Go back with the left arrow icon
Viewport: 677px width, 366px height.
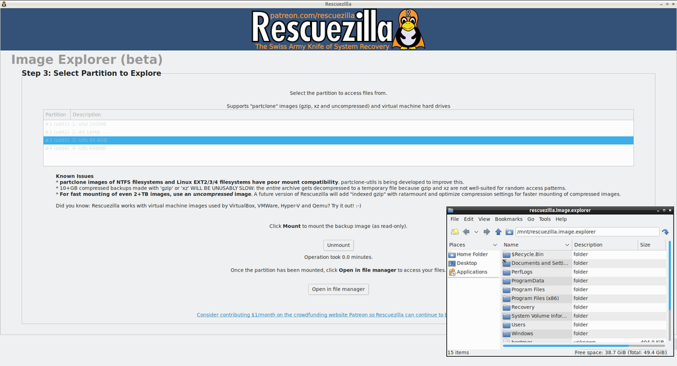click(466, 232)
